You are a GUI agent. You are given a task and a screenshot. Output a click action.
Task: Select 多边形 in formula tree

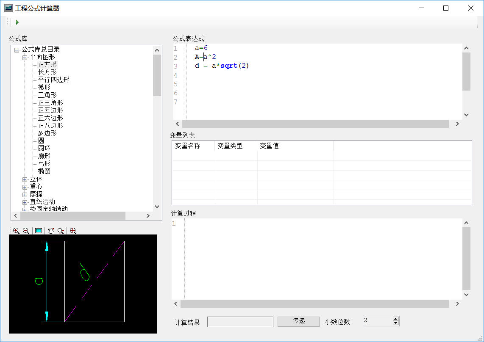[47, 133]
